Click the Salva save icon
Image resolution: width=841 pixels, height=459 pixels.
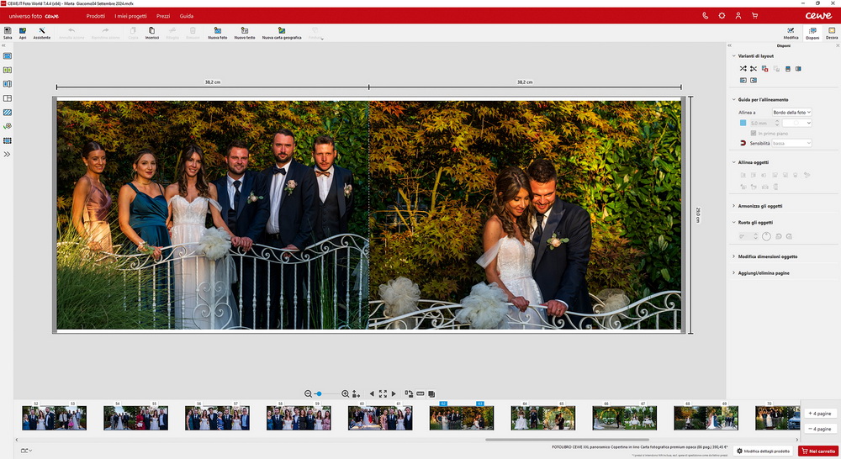coord(8,30)
